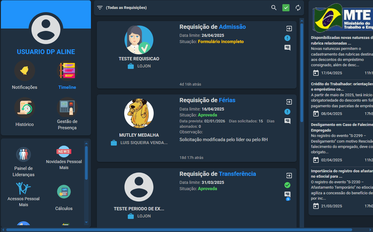Click Férias requisition alert info icon
The height and width of the screenshot is (232, 373).
tap(287, 112)
